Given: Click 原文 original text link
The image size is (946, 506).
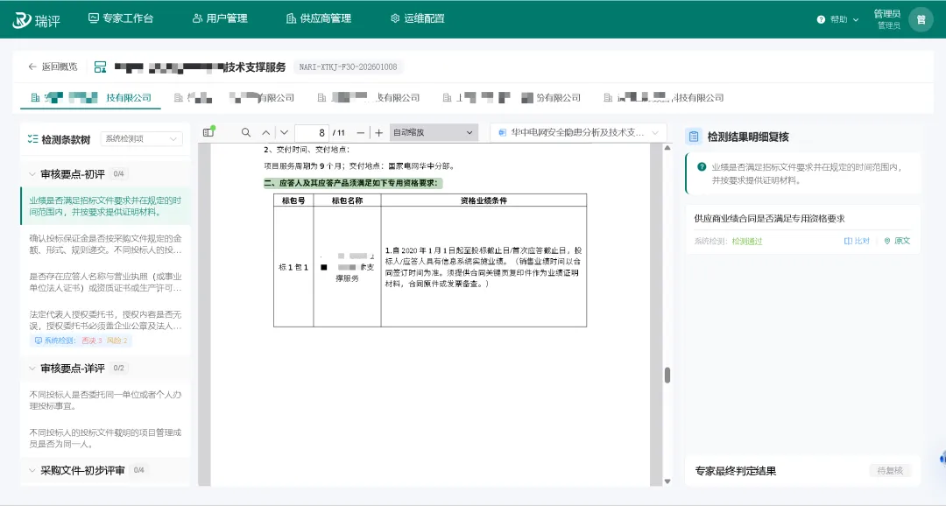Looking at the screenshot, I should click(897, 242).
